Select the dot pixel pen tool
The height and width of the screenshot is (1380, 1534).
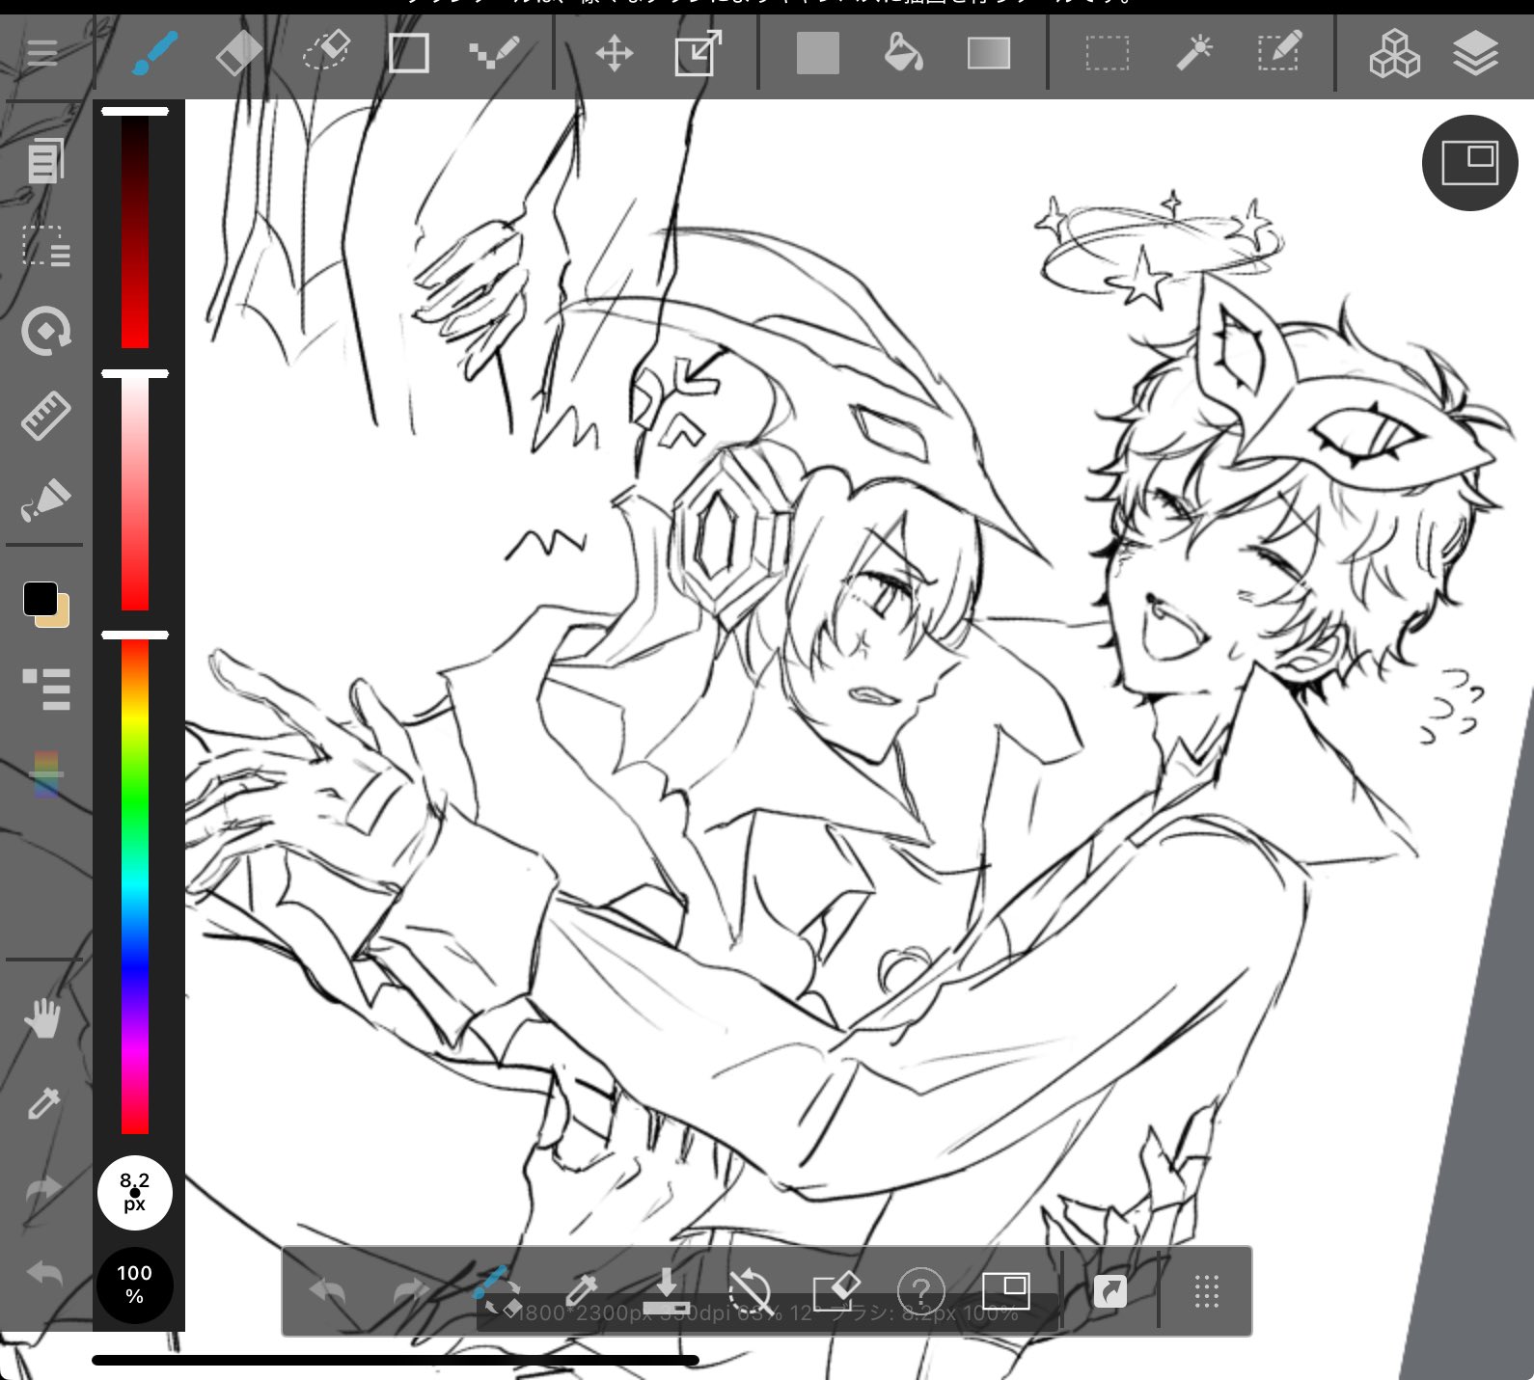click(x=494, y=53)
